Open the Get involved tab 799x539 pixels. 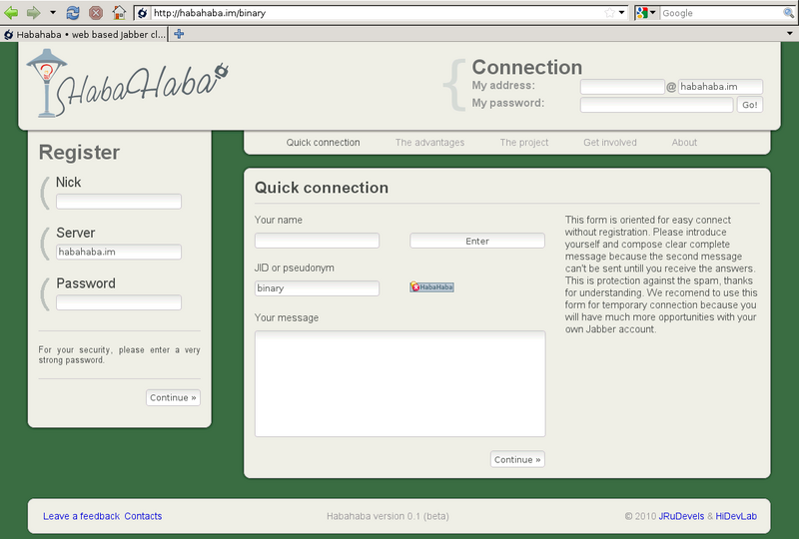tap(609, 143)
